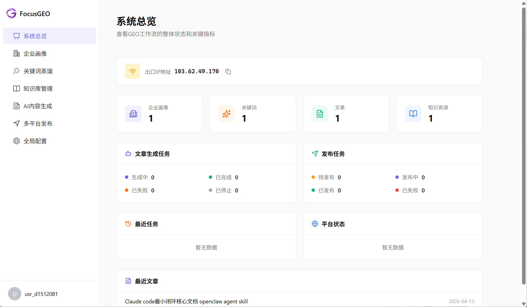Click the FocusGEO logo
Viewport: 527px width, 307px height.
click(x=28, y=13)
